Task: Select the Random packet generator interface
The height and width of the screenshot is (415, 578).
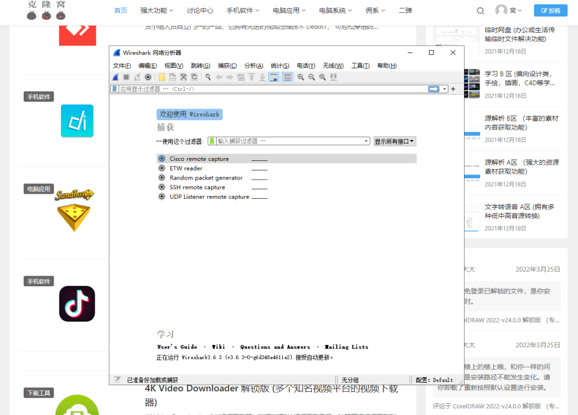Action: click(286, 178)
